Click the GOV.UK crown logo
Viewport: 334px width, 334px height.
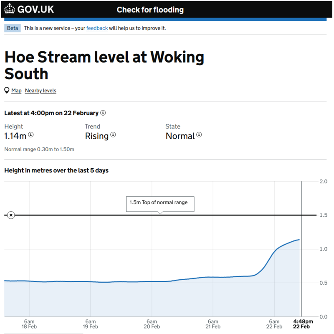(x=10, y=9)
